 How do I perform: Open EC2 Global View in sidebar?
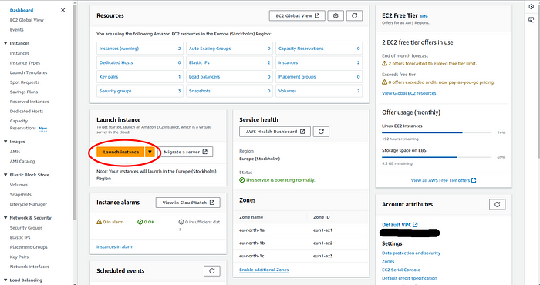[x=27, y=20]
